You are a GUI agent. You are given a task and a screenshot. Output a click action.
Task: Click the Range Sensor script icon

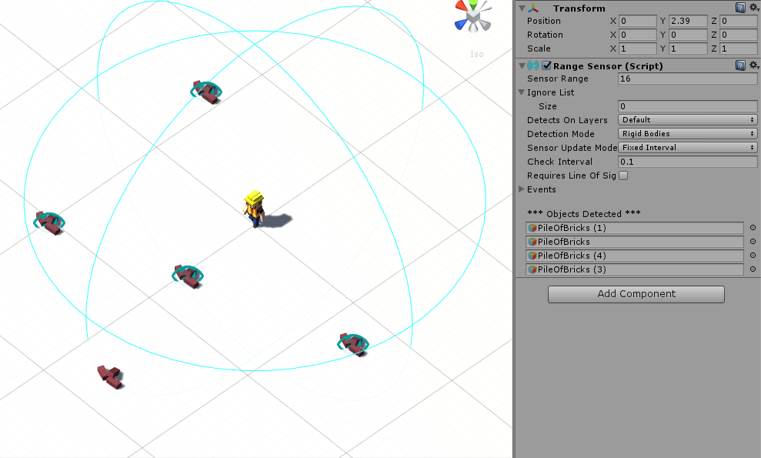click(x=533, y=65)
